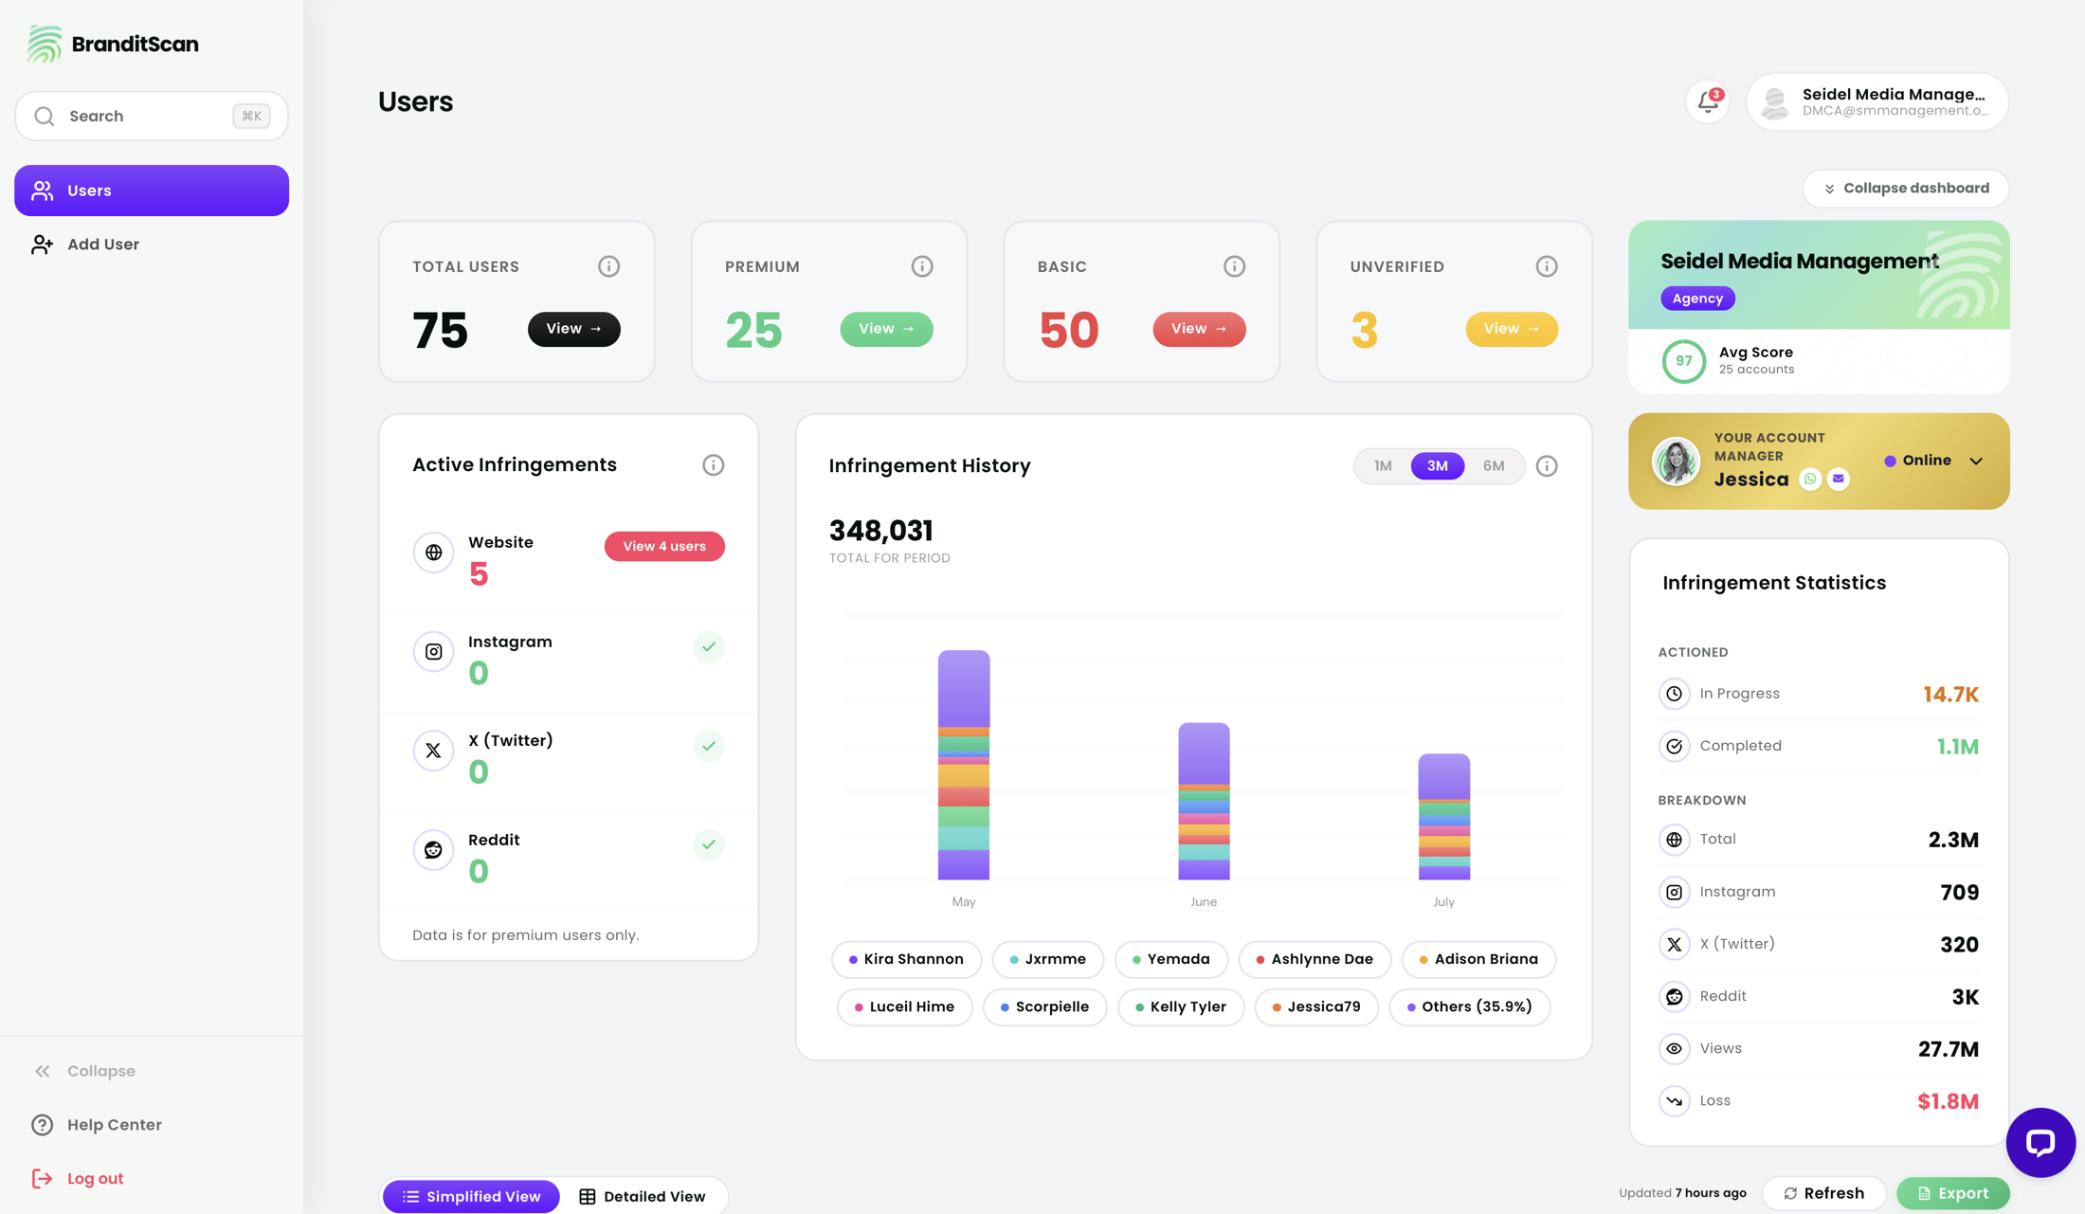Switch to Detailed View
This screenshot has height=1214, width=2085.
642,1196
